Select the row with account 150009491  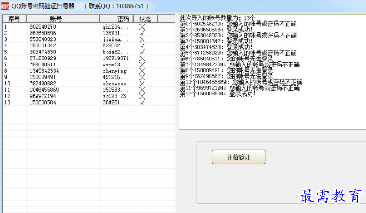point(89,77)
